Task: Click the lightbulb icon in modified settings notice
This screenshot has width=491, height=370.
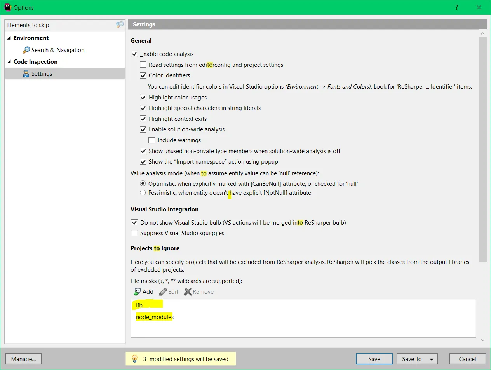Action: (x=134, y=359)
